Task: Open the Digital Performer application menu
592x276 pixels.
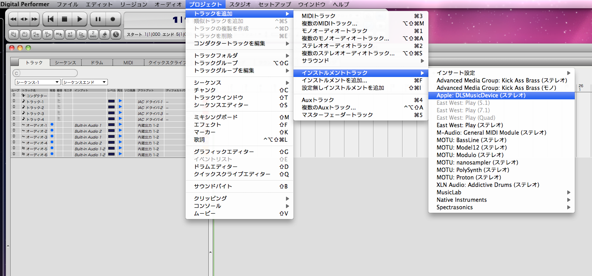Action: point(25,4)
